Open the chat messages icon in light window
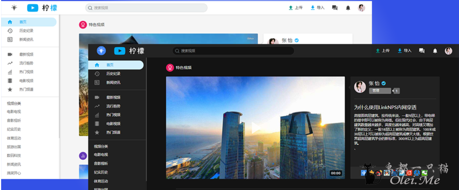This screenshot has height=190, width=459. (x=335, y=8)
